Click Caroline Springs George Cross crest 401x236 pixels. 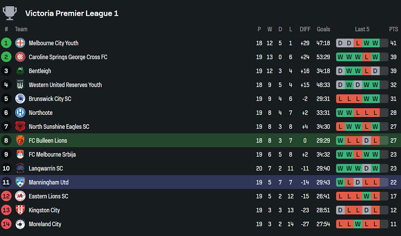(x=20, y=57)
